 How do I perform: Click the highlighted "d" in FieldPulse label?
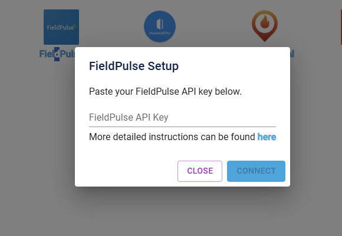(57, 54)
